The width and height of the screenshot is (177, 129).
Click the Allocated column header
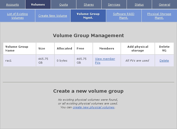coord(64,48)
